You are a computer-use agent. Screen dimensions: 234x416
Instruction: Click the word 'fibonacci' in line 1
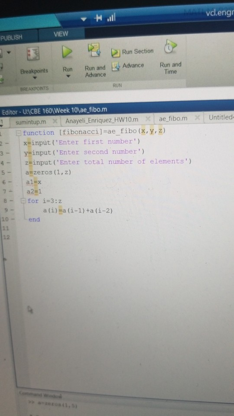click(80, 133)
